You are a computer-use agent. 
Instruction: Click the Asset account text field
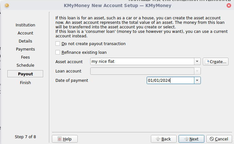tap(142, 62)
